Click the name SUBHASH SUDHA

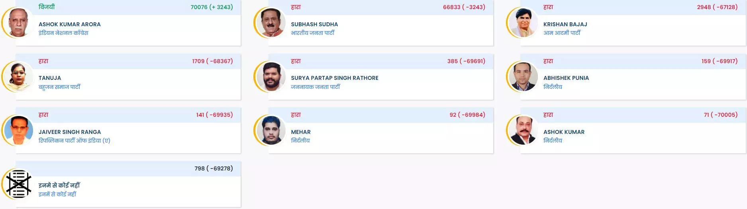(314, 24)
